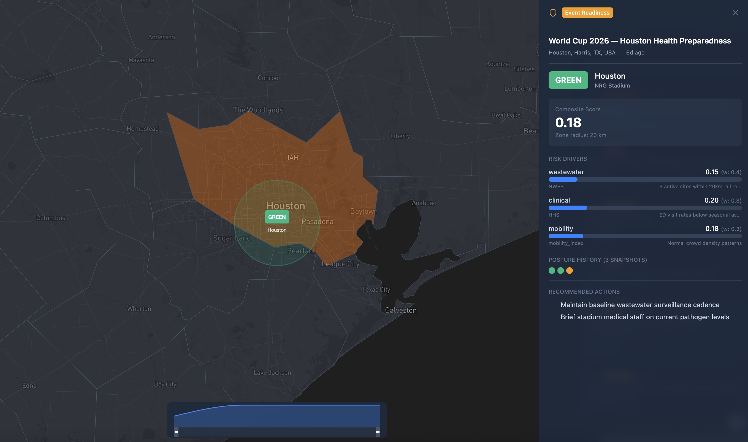Click the first green posture history dot
This screenshot has width=748, height=442.
(552, 271)
